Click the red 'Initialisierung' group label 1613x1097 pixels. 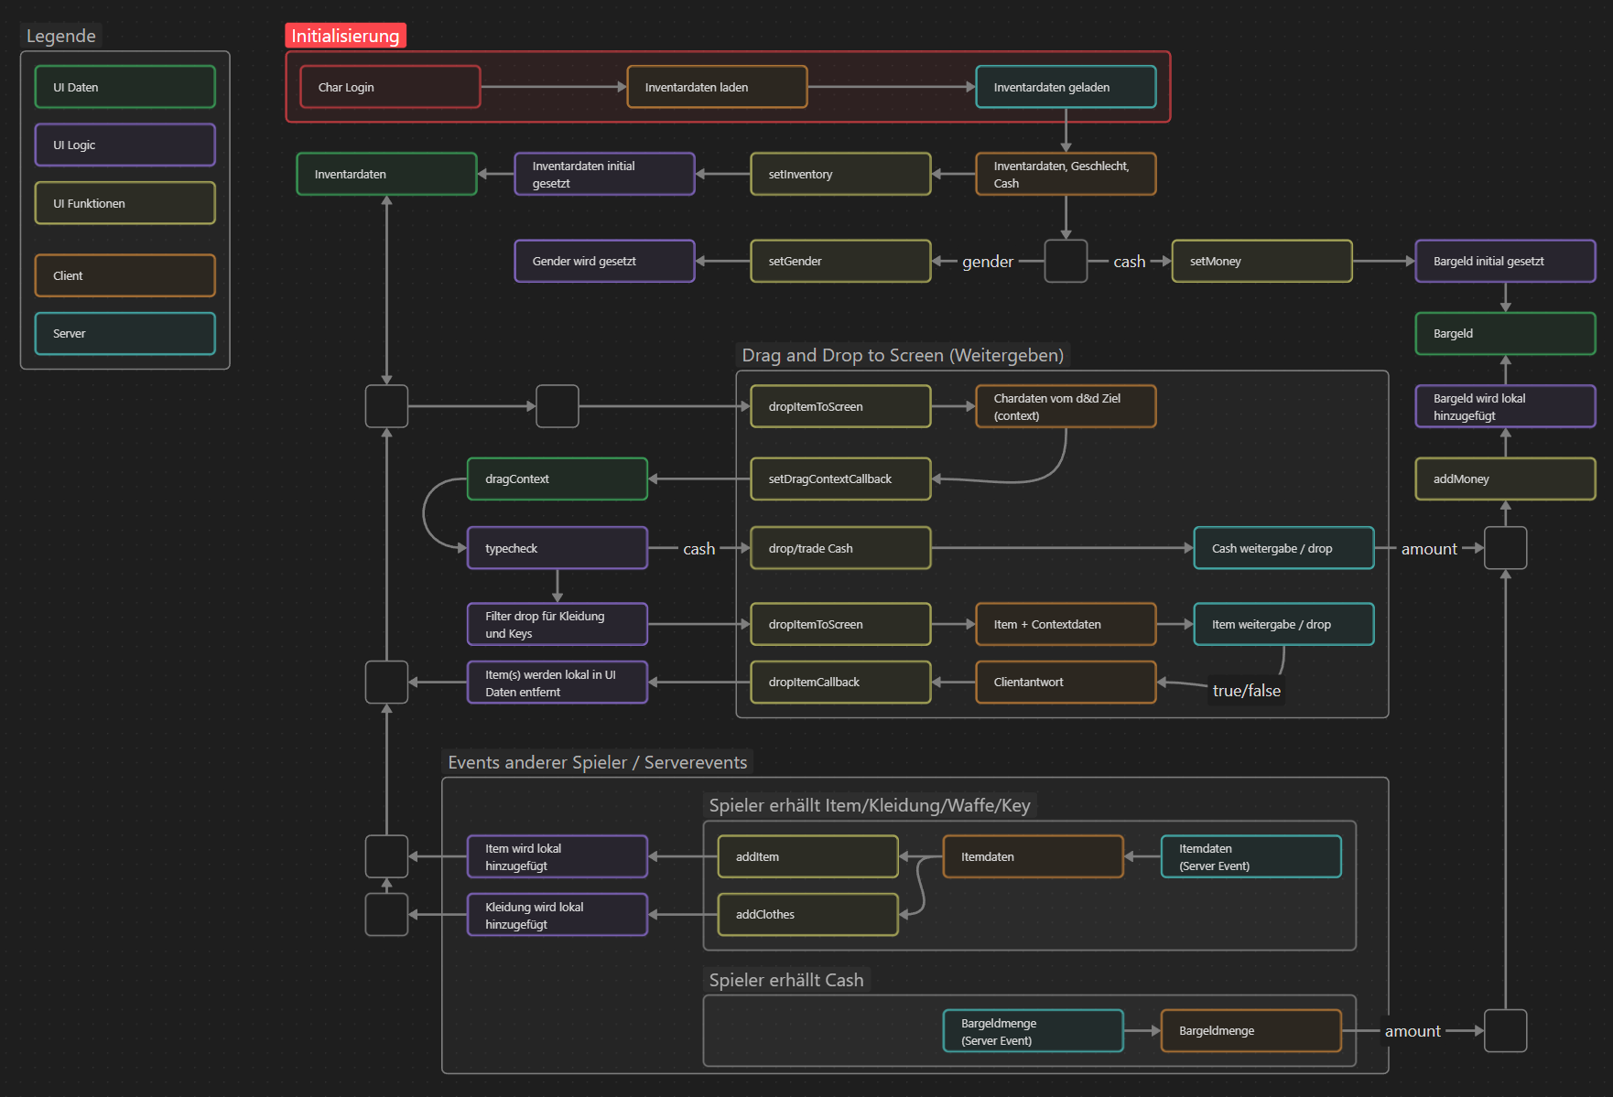tap(345, 36)
